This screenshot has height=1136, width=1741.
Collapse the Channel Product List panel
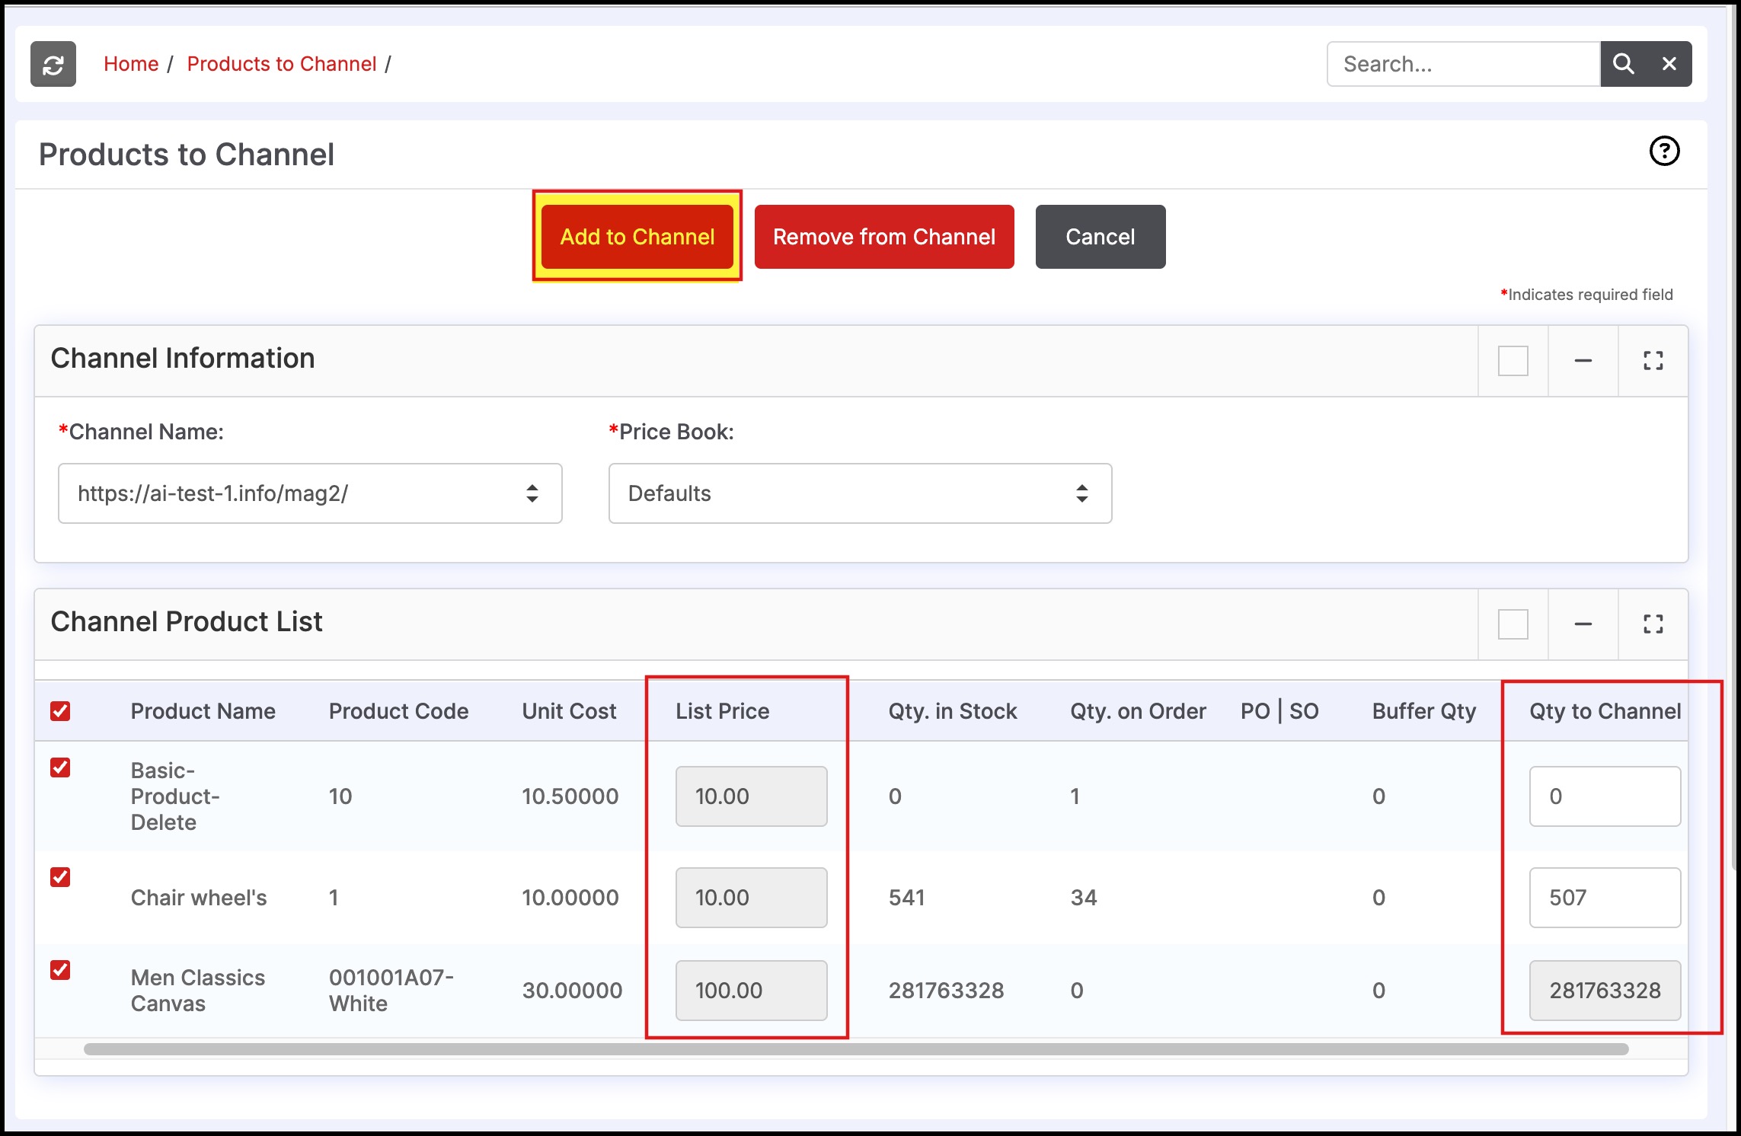(1583, 624)
